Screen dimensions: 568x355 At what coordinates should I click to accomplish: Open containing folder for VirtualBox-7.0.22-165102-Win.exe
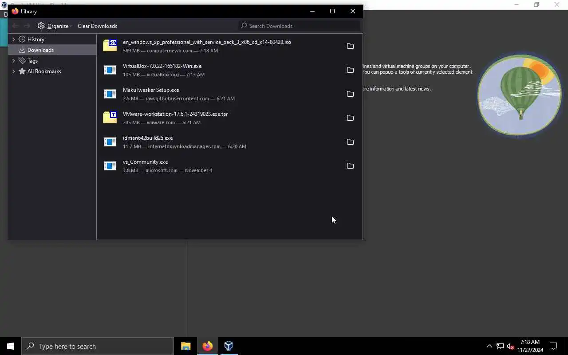[350, 70]
